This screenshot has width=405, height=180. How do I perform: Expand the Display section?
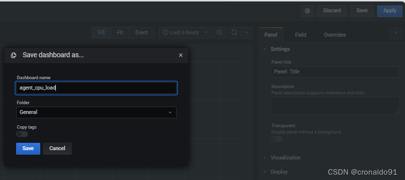[x=276, y=172]
